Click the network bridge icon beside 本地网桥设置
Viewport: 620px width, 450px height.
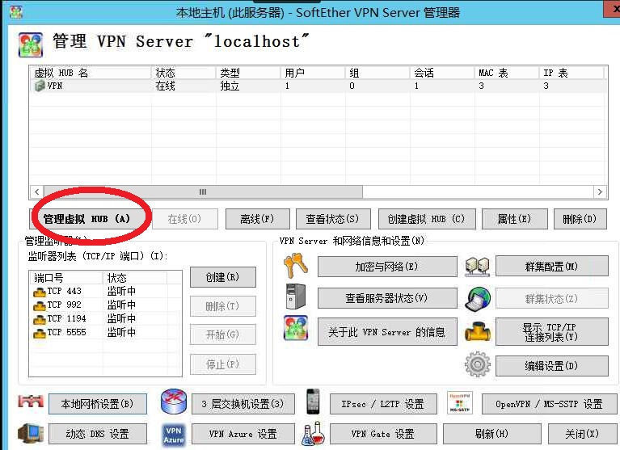[x=30, y=403]
